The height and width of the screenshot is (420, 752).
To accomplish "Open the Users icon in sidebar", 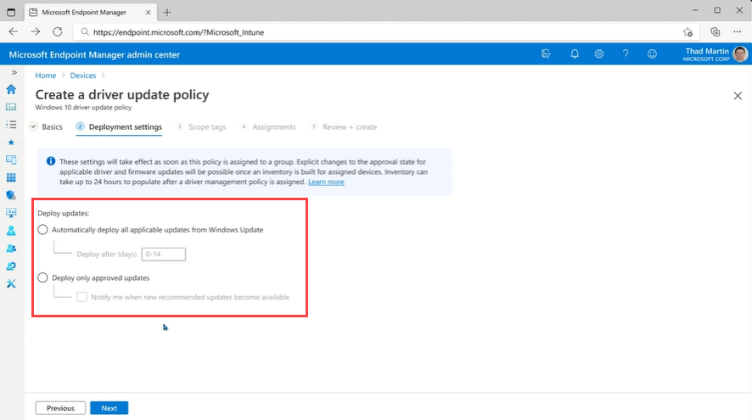I will point(11,231).
